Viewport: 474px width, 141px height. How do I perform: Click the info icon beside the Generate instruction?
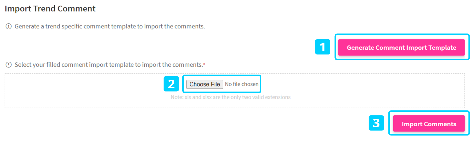click(9, 26)
